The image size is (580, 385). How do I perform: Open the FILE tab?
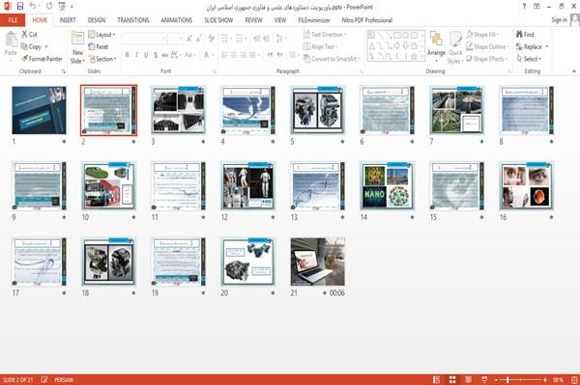[13, 20]
